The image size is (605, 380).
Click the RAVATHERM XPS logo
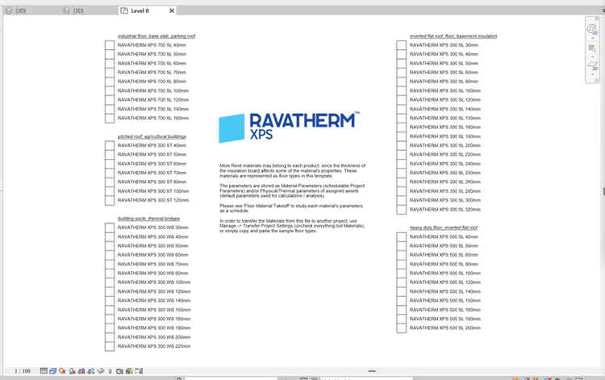pyautogui.click(x=290, y=127)
